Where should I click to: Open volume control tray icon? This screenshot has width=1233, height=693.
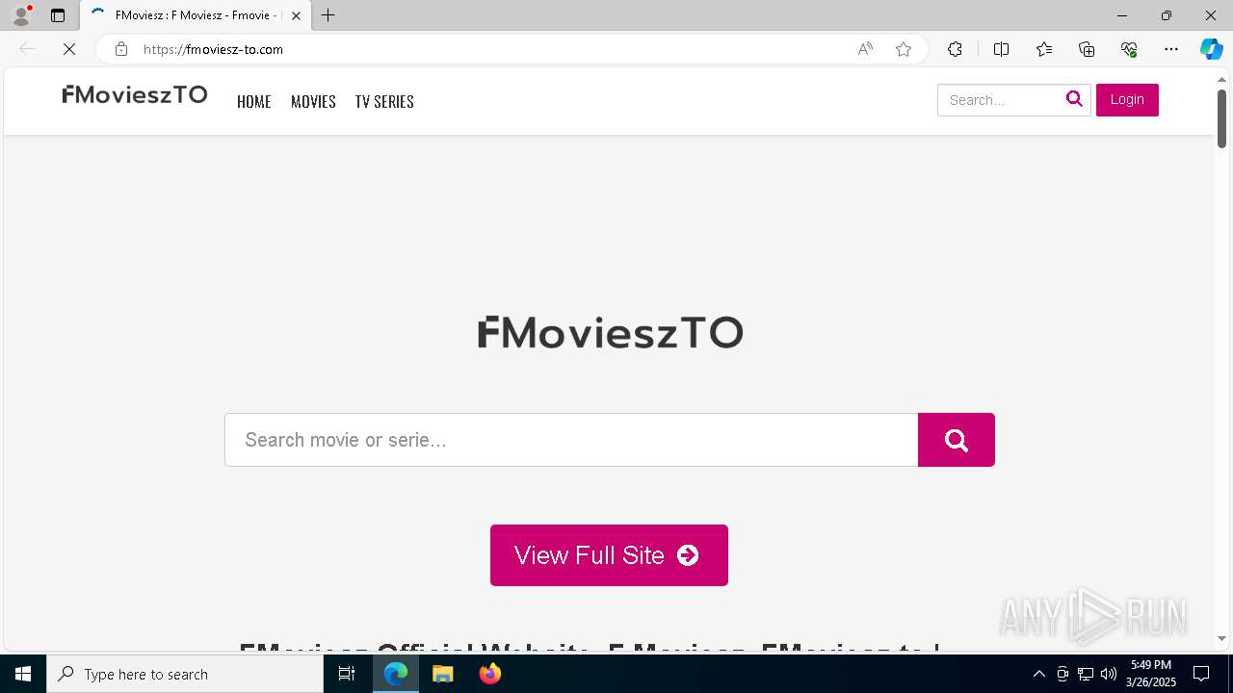click(x=1109, y=674)
